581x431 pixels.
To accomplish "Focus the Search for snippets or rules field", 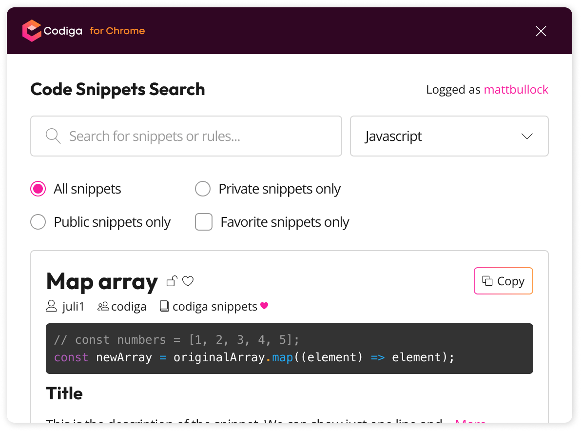I will click(186, 136).
